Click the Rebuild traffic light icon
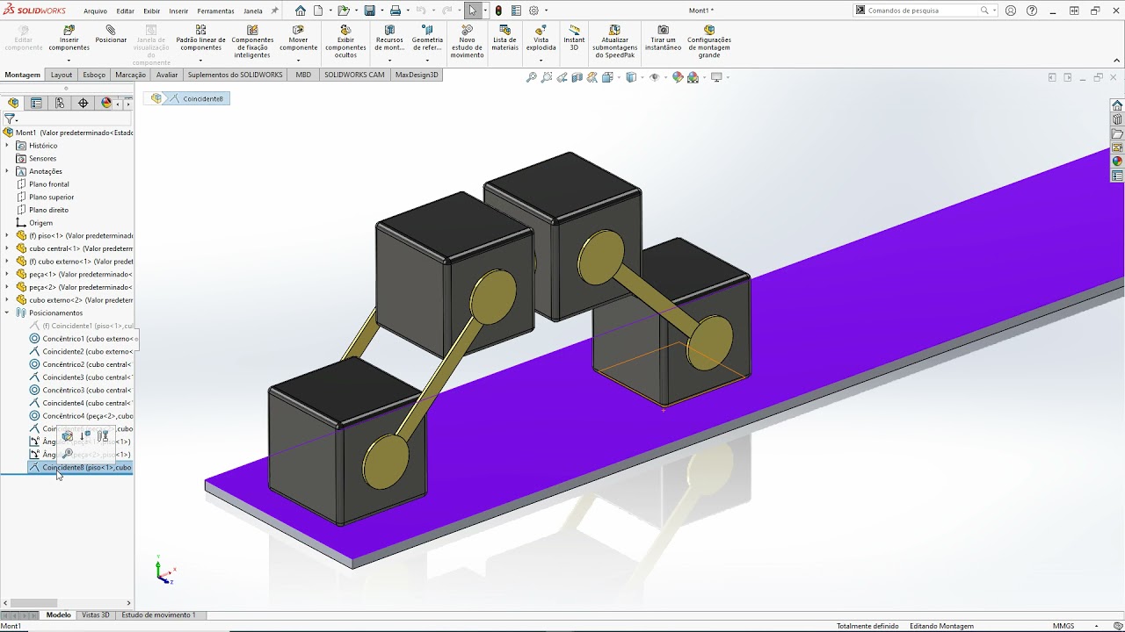Screen dimensions: 1125x632 coord(498,11)
